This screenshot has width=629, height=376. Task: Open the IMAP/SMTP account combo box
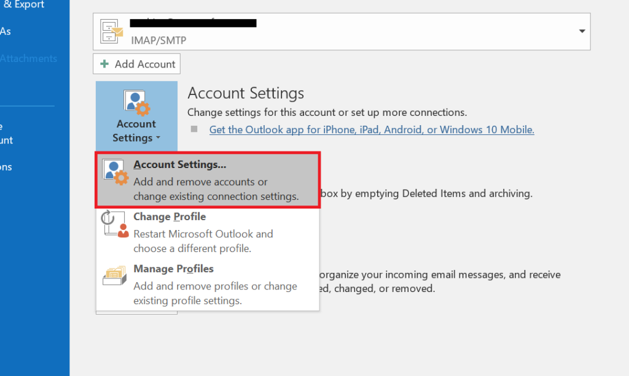[x=341, y=31]
